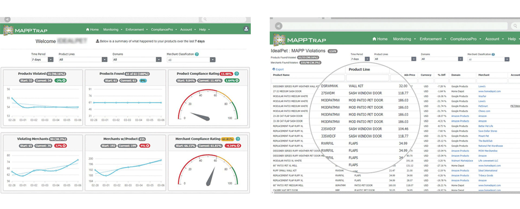Click the red -4.34% change badge
Screen dimensions: 520x209
(x=233, y=146)
